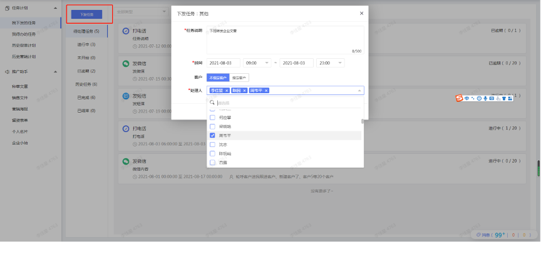Open toolbox grid icon on Sogou bar
The width and height of the screenshot is (541, 264).
pyautogui.click(x=510, y=98)
